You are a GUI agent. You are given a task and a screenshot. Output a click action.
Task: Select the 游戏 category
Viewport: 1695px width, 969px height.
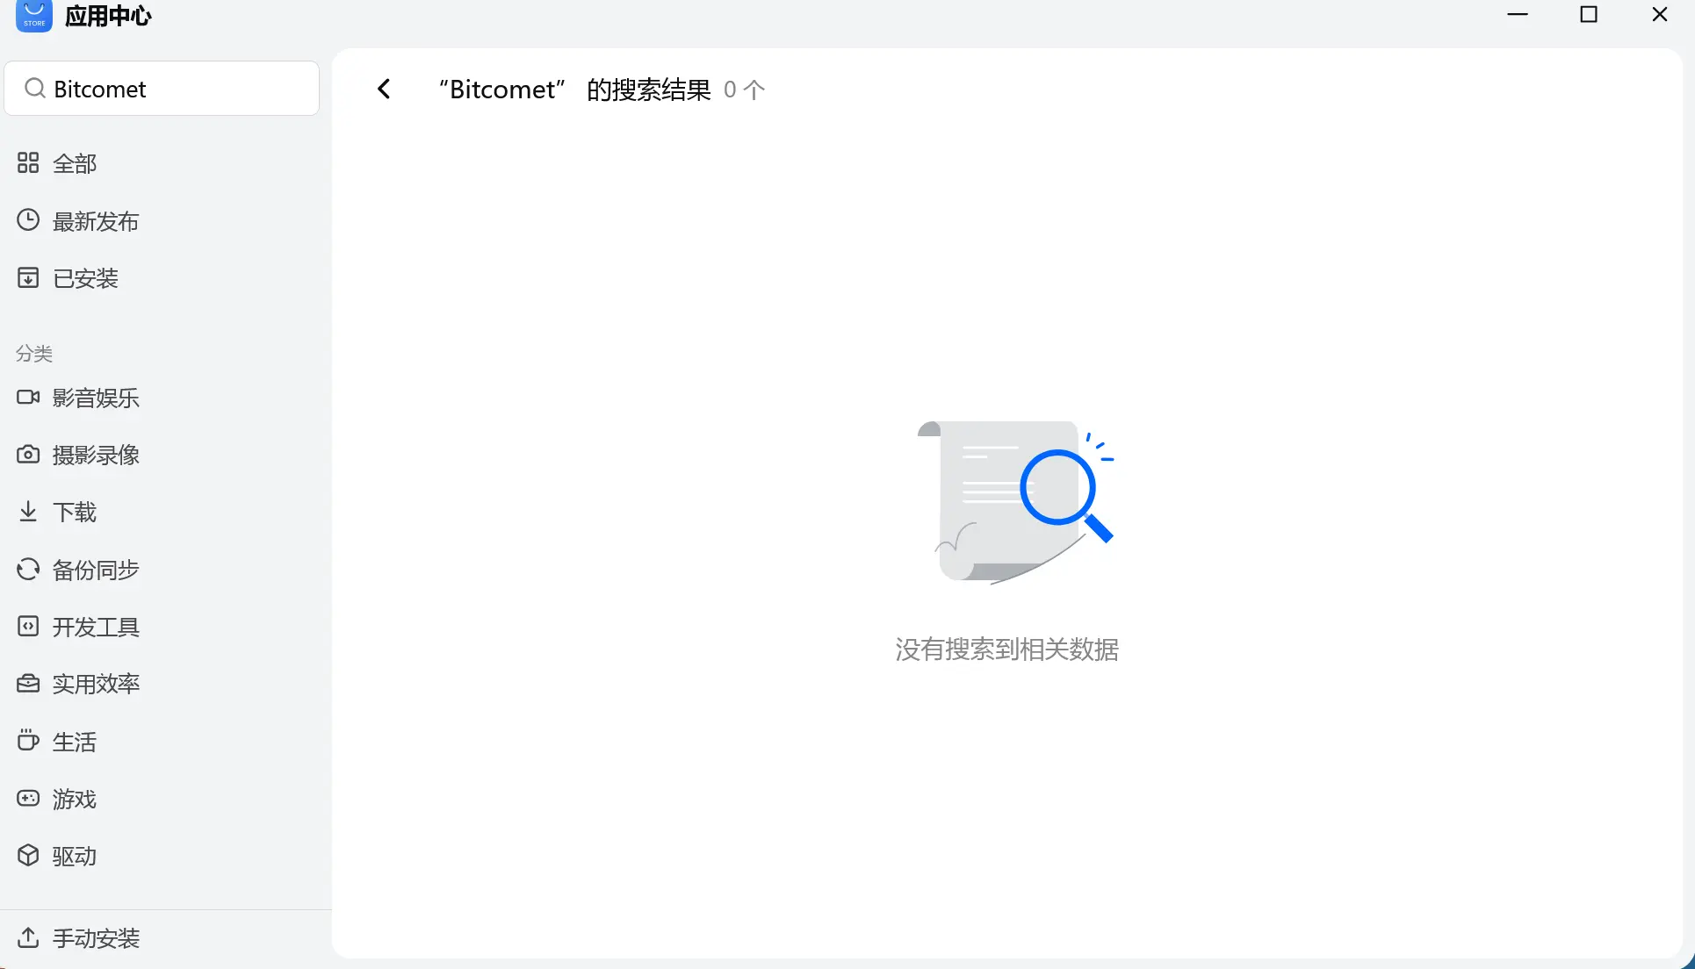[74, 799]
